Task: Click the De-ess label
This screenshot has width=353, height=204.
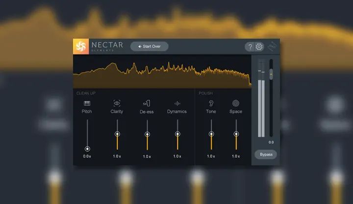Action: click(x=147, y=112)
